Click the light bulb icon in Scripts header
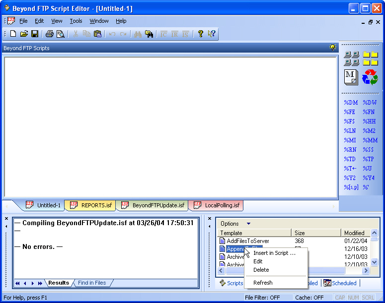 [x=333, y=47]
